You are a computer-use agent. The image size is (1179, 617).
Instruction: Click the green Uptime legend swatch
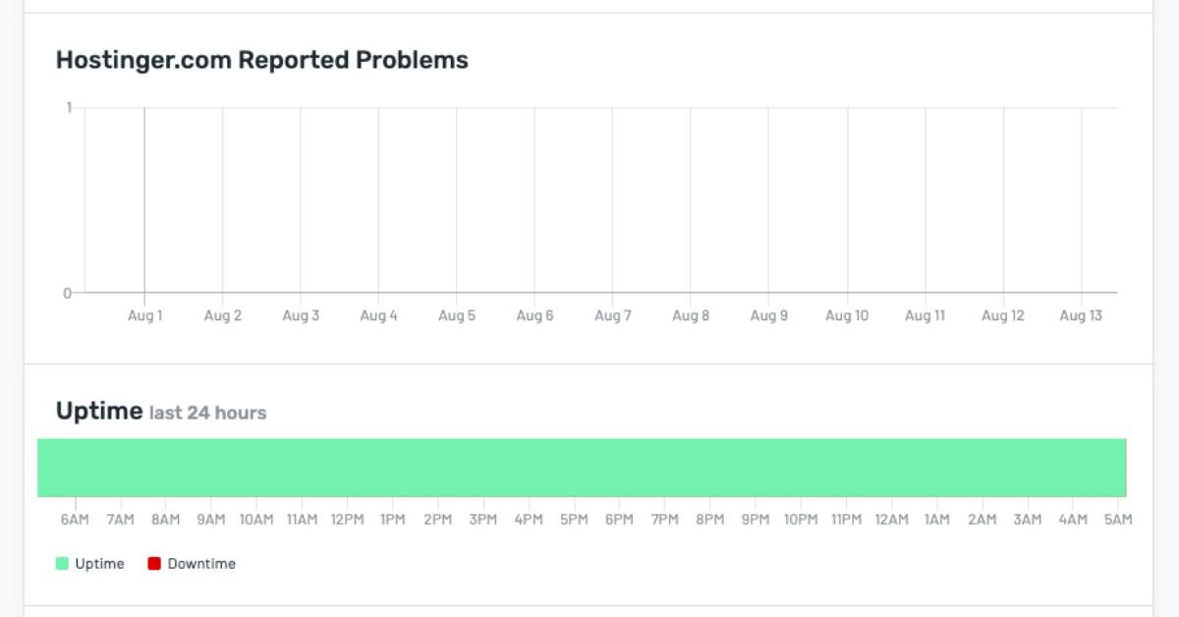(62, 564)
